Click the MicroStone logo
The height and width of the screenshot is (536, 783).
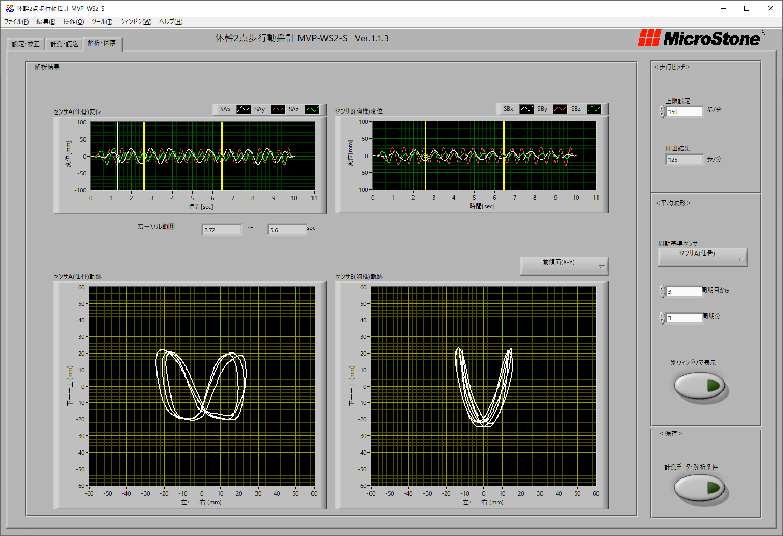pos(702,38)
